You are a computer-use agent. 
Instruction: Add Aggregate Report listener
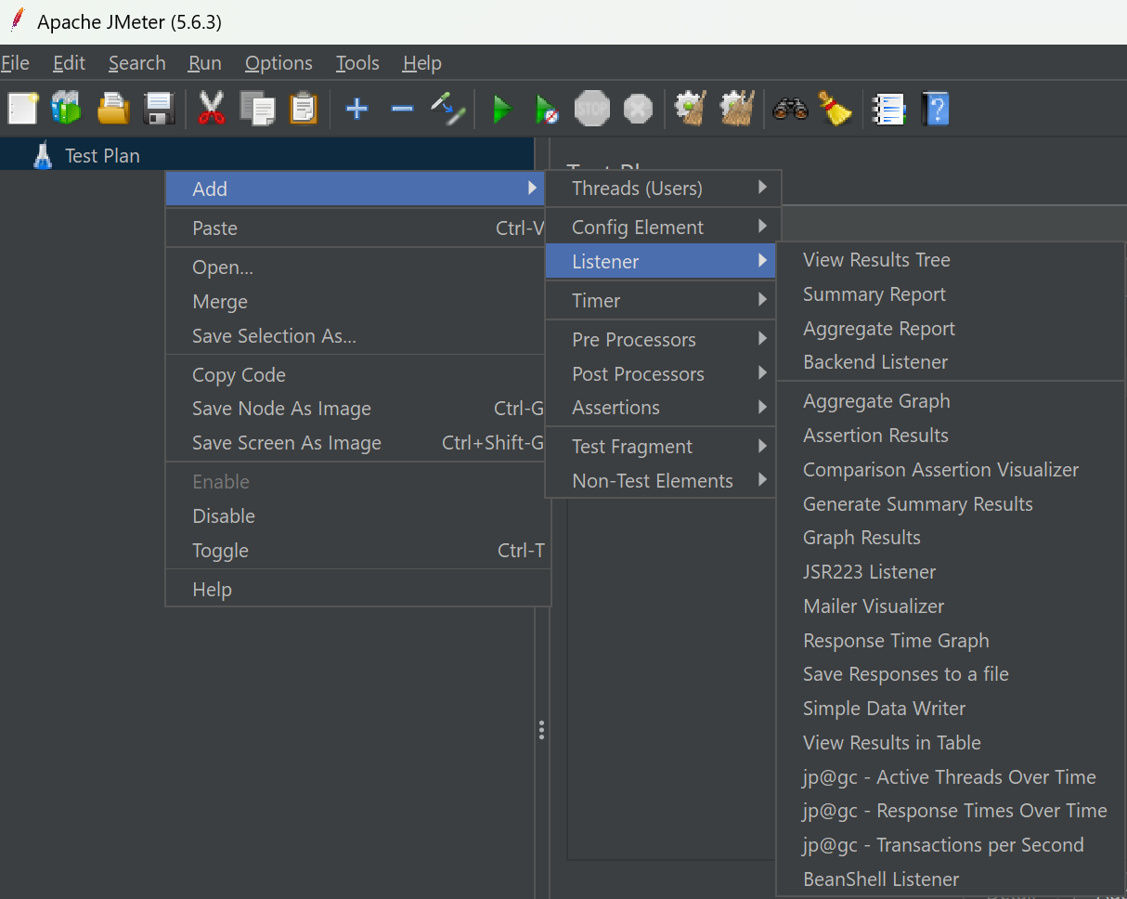click(951, 329)
